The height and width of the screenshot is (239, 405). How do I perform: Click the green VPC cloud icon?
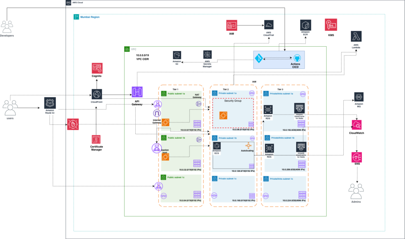127,49
